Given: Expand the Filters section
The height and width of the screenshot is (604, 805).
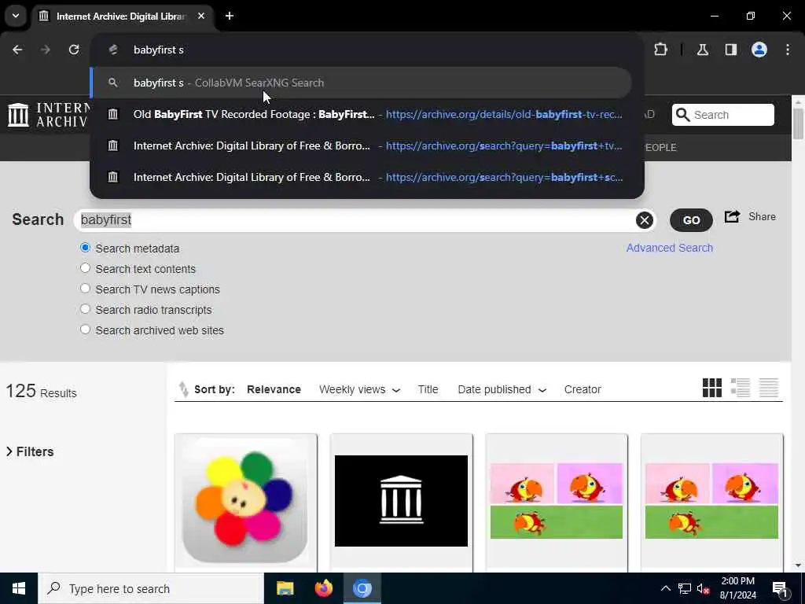Looking at the screenshot, I should point(30,451).
